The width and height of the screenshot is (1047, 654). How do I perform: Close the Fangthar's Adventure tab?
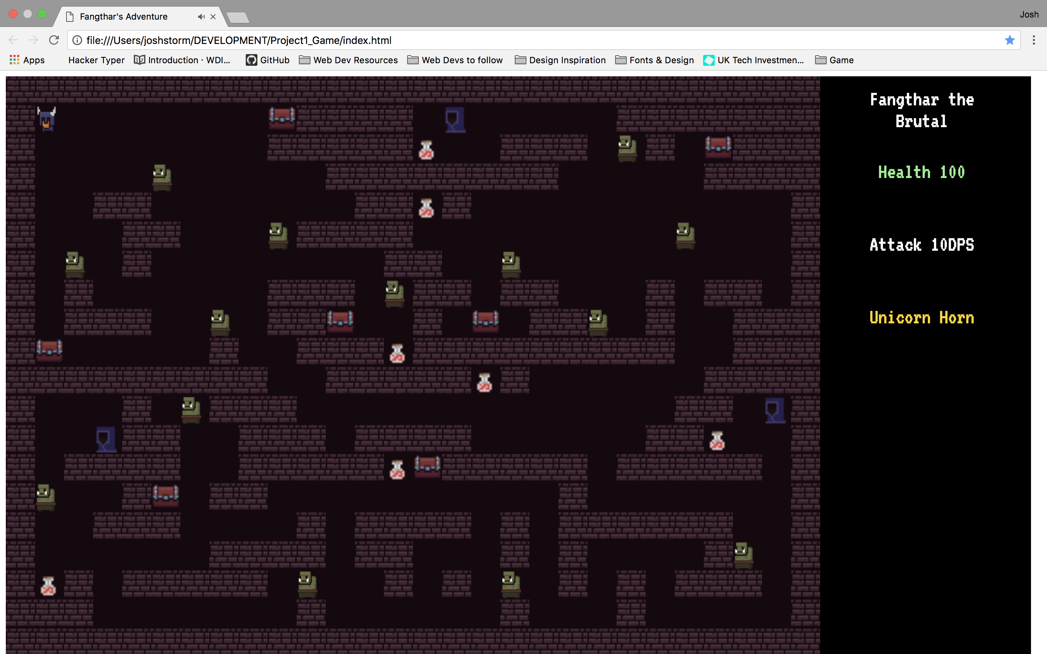pos(213,17)
